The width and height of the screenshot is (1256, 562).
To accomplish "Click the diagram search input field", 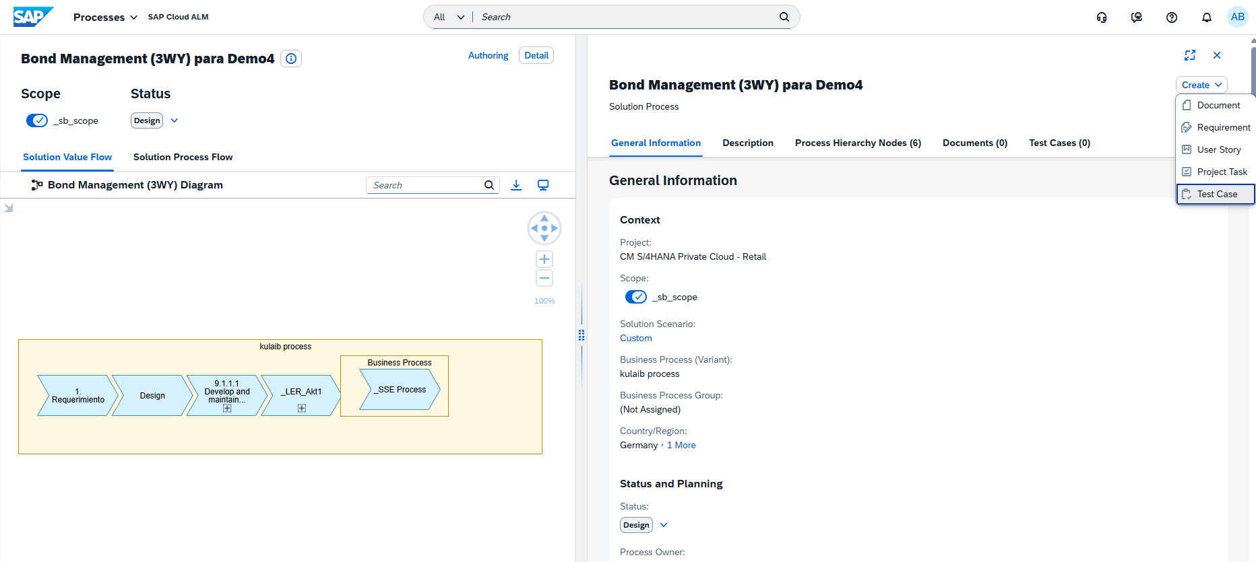I will pos(426,185).
